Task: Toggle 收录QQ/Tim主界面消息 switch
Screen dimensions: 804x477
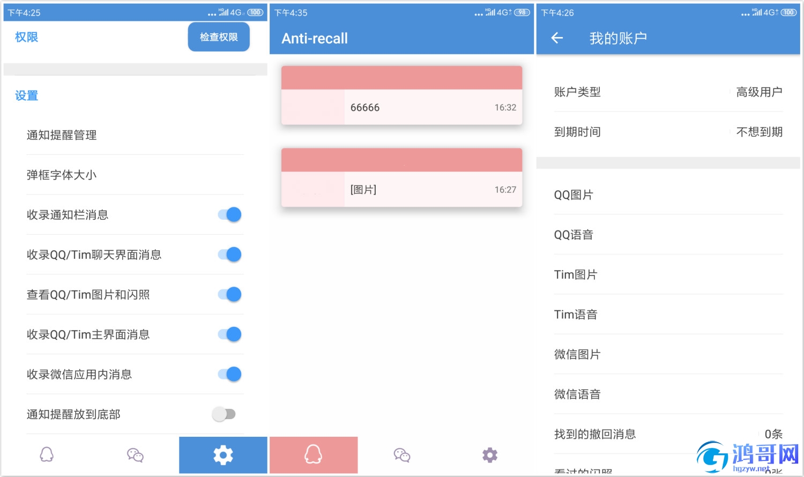Action: (229, 334)
